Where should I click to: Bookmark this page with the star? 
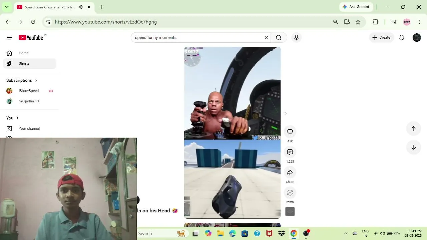[358, 22]
